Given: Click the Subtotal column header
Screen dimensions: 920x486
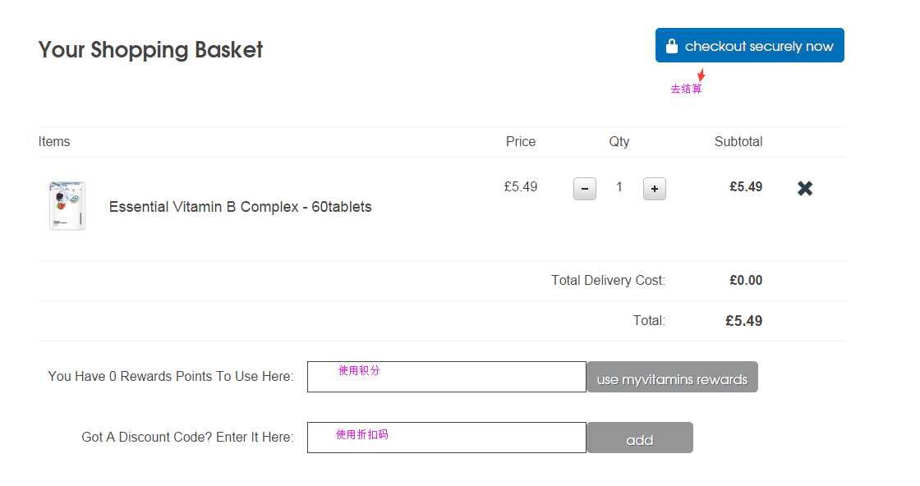Looking at the screenshot, I should click(x=738, y=142).
